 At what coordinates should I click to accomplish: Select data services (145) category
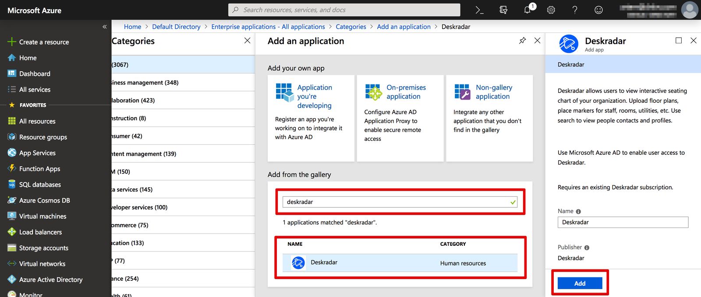pos(183,189)
